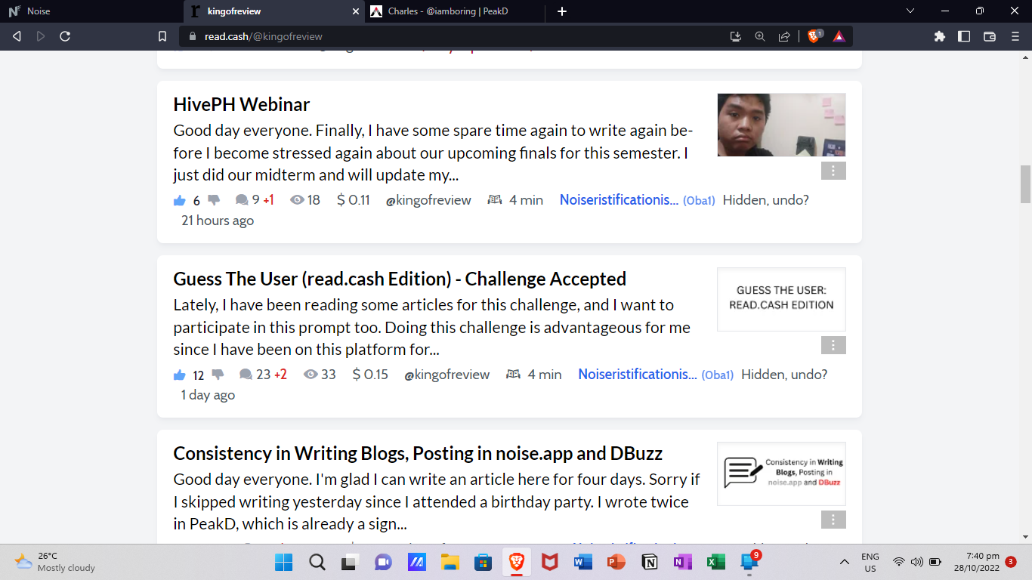
Task: Open OneNote from the taskbar
Action: point(683,562)
